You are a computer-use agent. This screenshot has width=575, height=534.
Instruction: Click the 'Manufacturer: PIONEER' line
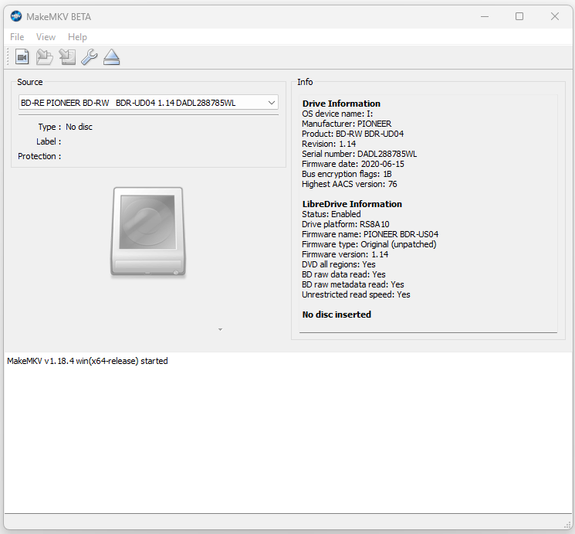347,124
